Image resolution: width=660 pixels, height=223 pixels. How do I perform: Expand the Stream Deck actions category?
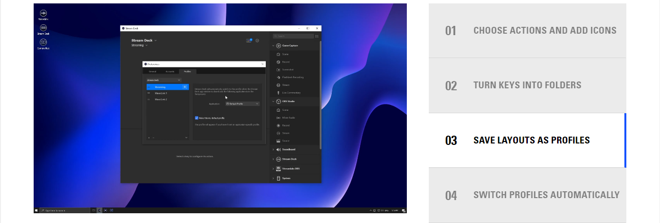[x=273, y=159]
